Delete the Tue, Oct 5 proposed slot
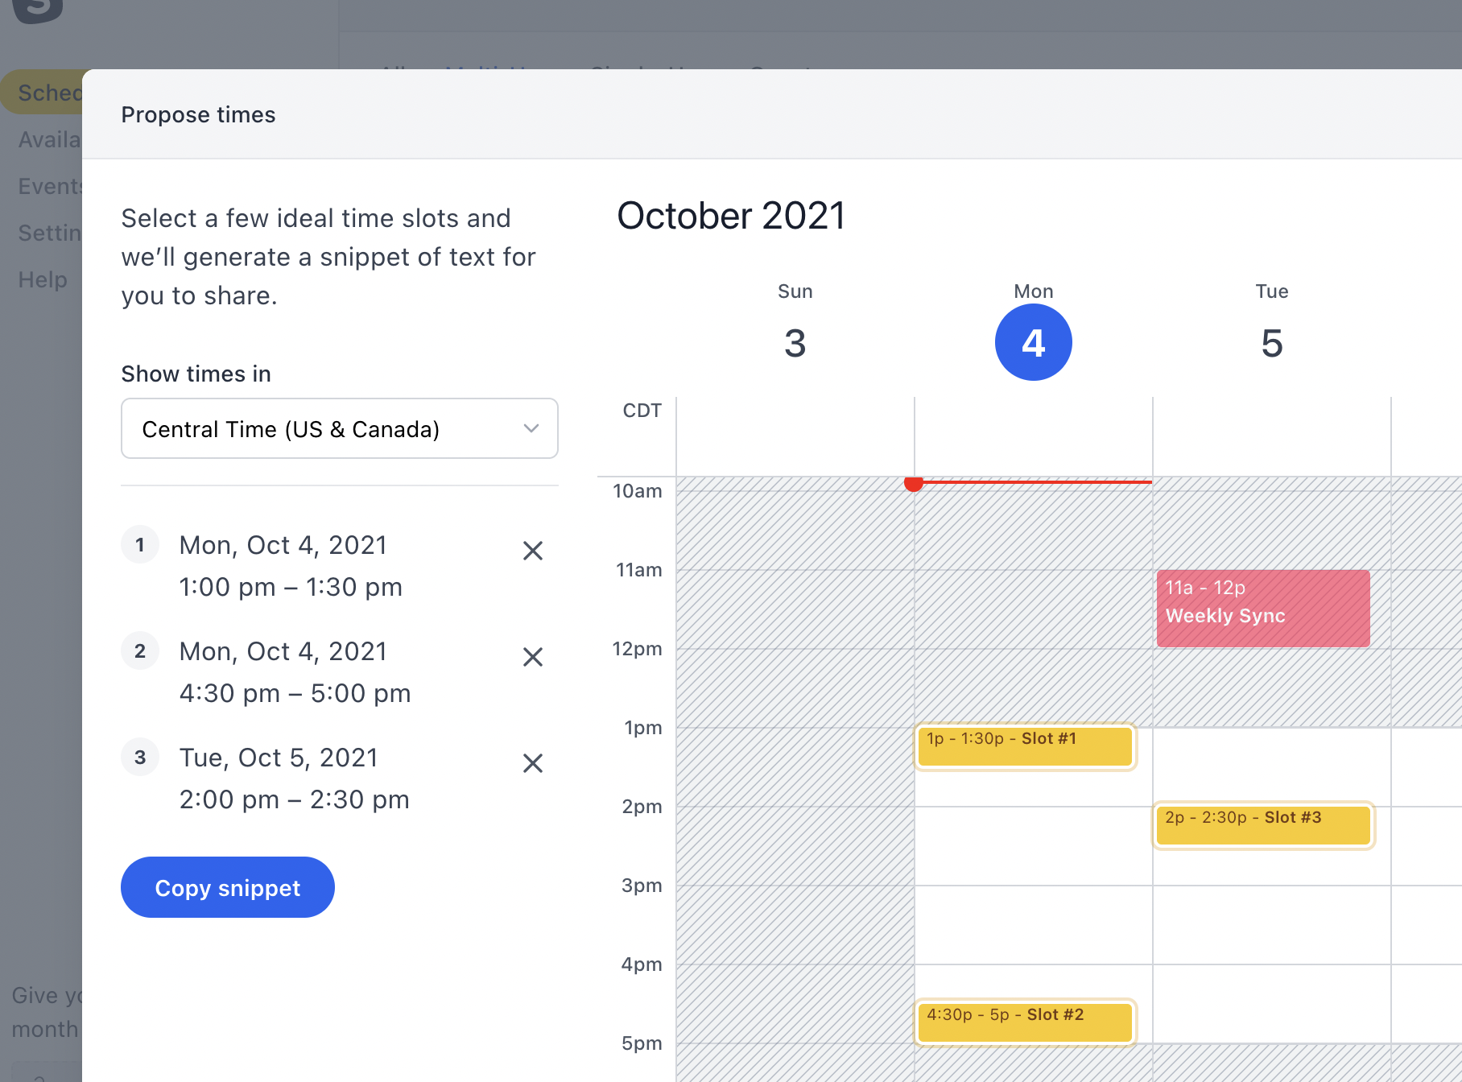 pos(533,763)
